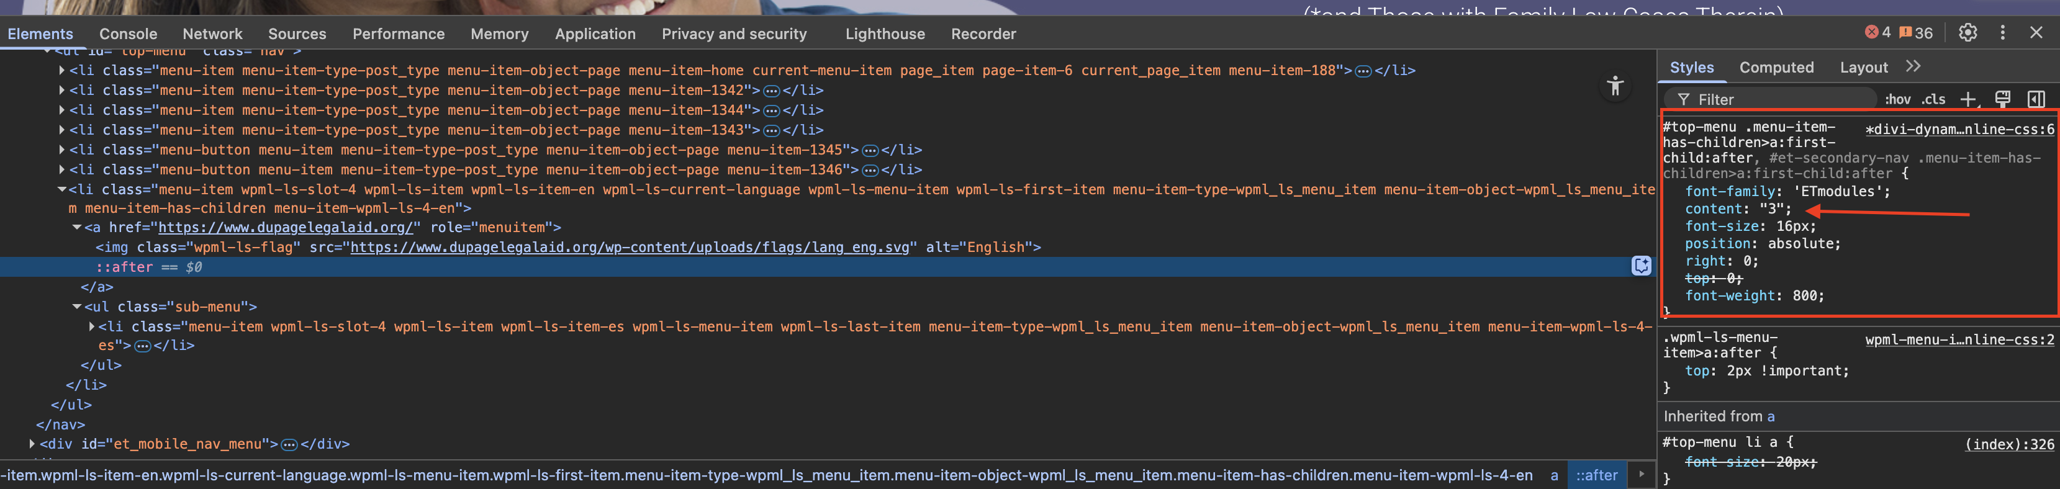Screen dimensions: 2060x489
Task: Toggle the :hov element state panel
Action: pos(1898,99)
